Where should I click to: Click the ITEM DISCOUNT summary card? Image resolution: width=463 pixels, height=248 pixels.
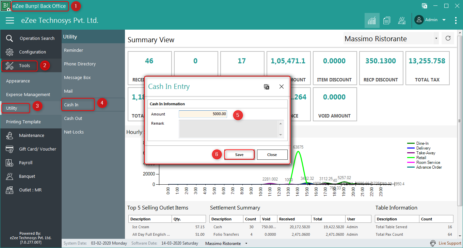[335, 68]
